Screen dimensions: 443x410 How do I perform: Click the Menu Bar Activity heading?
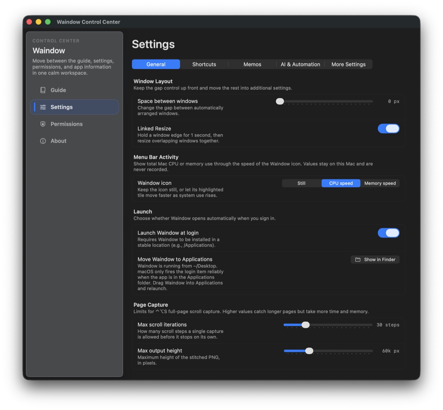click(156, 157)
